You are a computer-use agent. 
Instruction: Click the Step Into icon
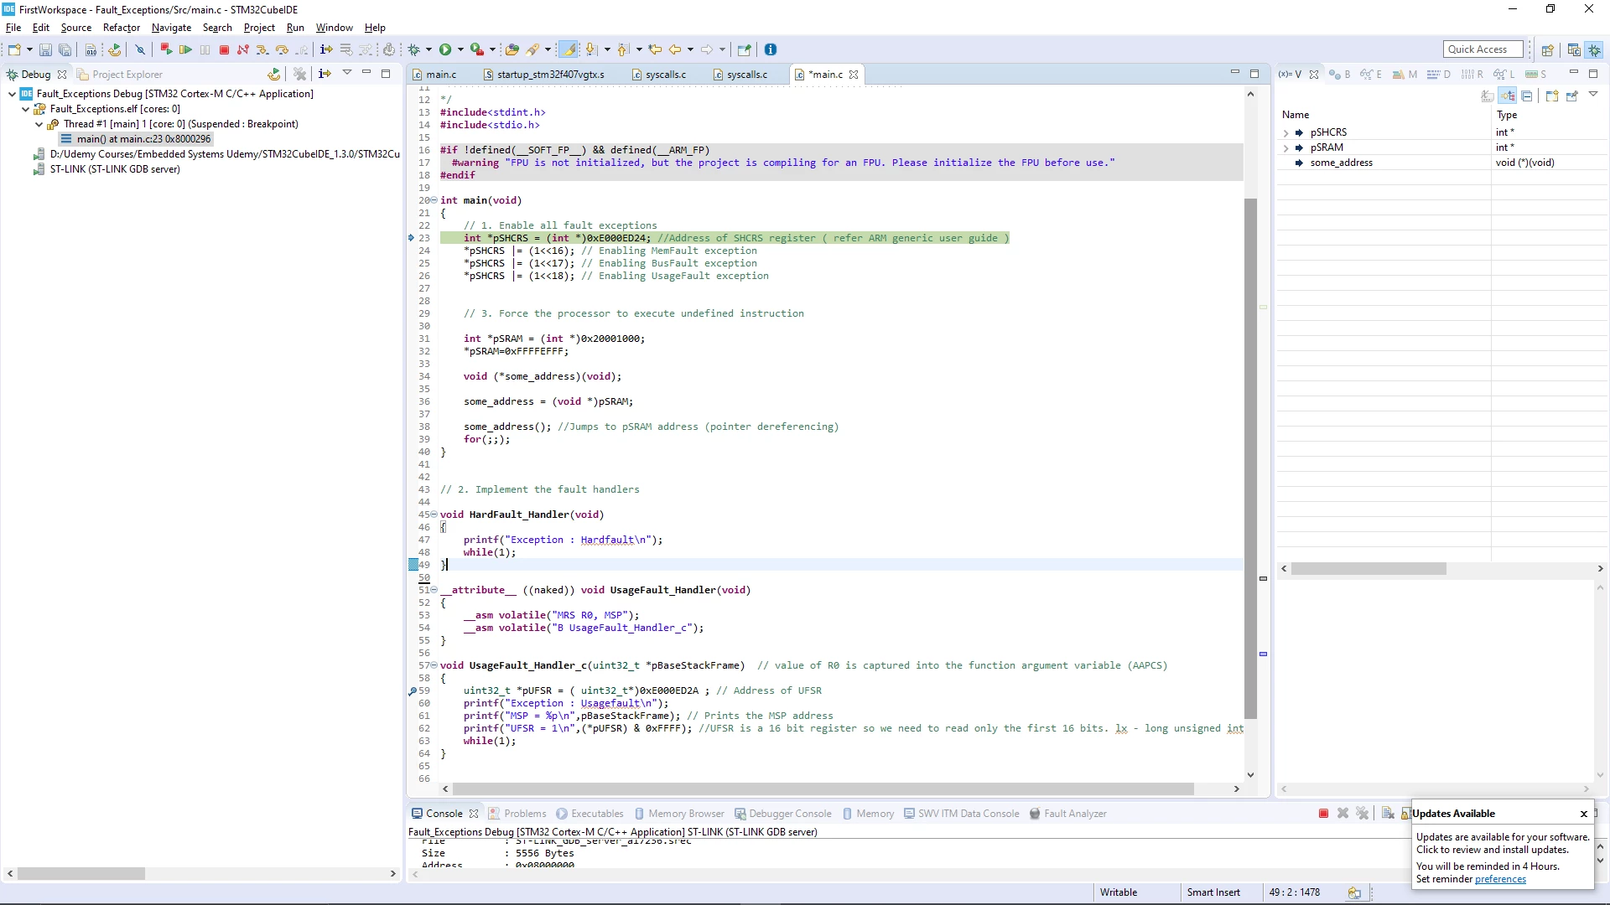tap(262, 50)
